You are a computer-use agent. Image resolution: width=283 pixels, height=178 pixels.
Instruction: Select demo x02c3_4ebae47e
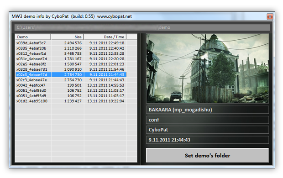point(31,80)
